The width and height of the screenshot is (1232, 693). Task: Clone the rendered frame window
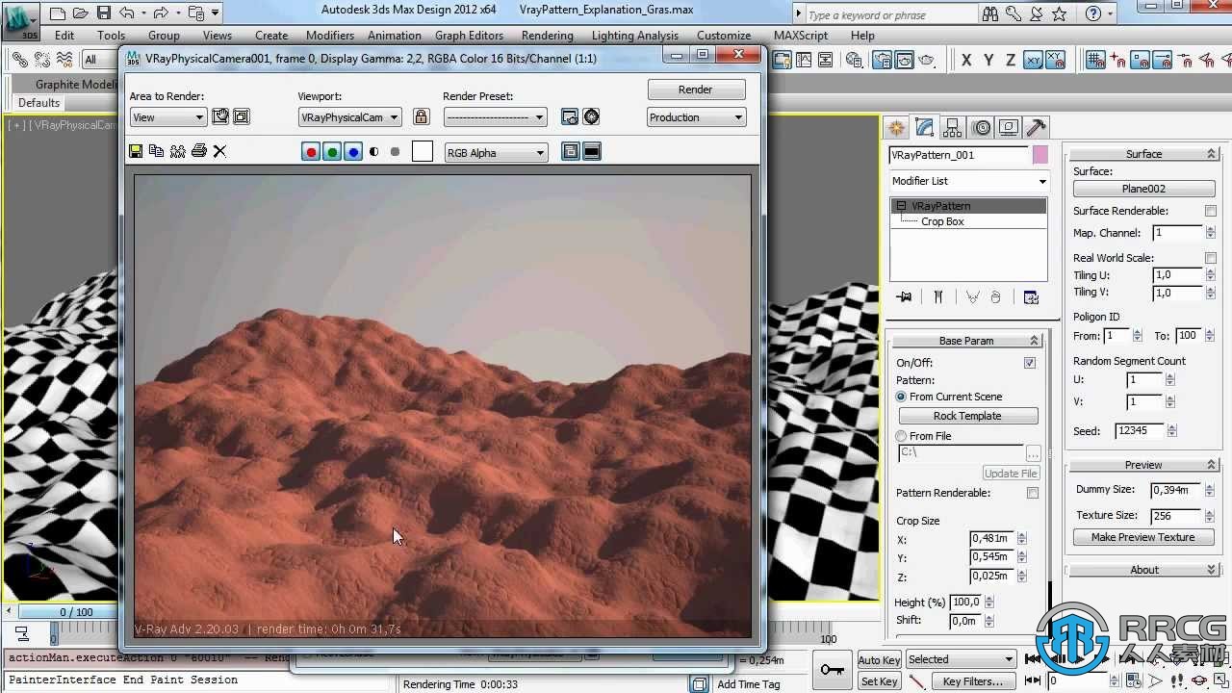click(x=177, y=151)
